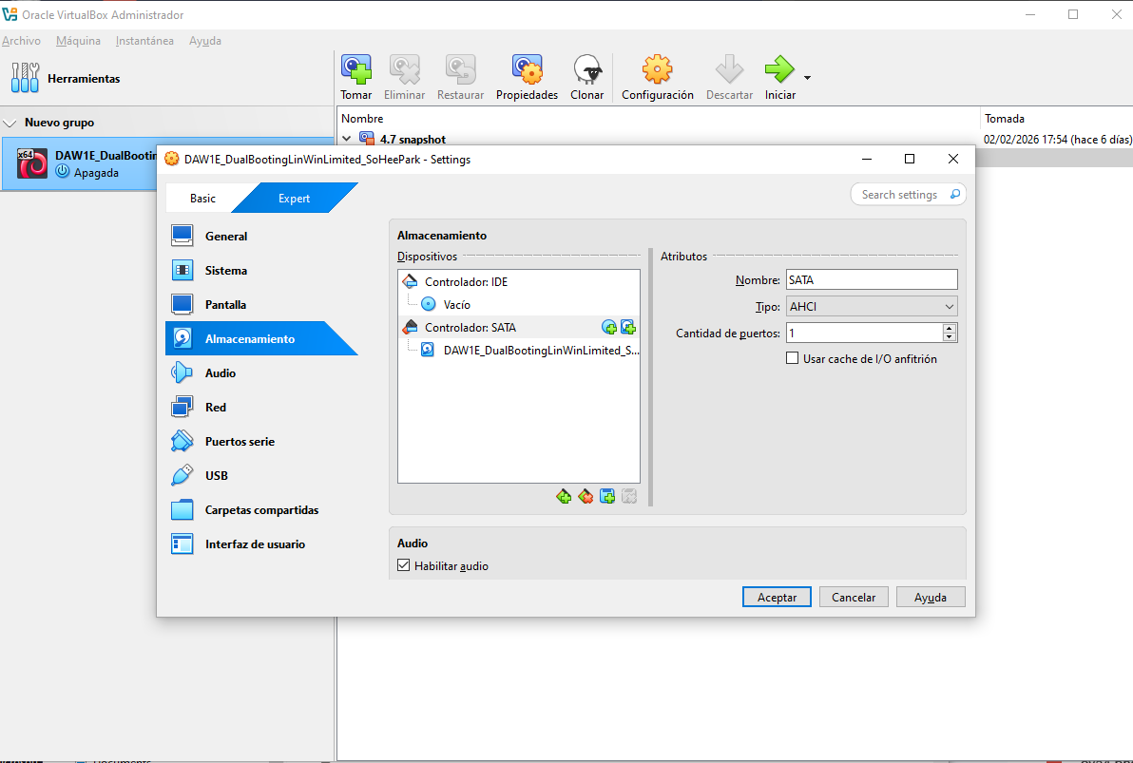Screen dimensions: 1133x763
Task: Open the Iniciar dropdown arrow
Action: [x=807, y=77]
